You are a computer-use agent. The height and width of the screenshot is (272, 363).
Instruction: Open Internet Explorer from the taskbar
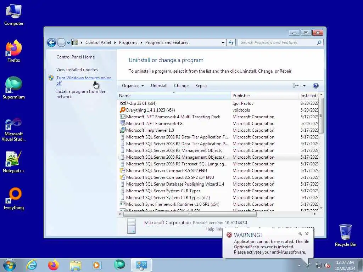[32, 265]
